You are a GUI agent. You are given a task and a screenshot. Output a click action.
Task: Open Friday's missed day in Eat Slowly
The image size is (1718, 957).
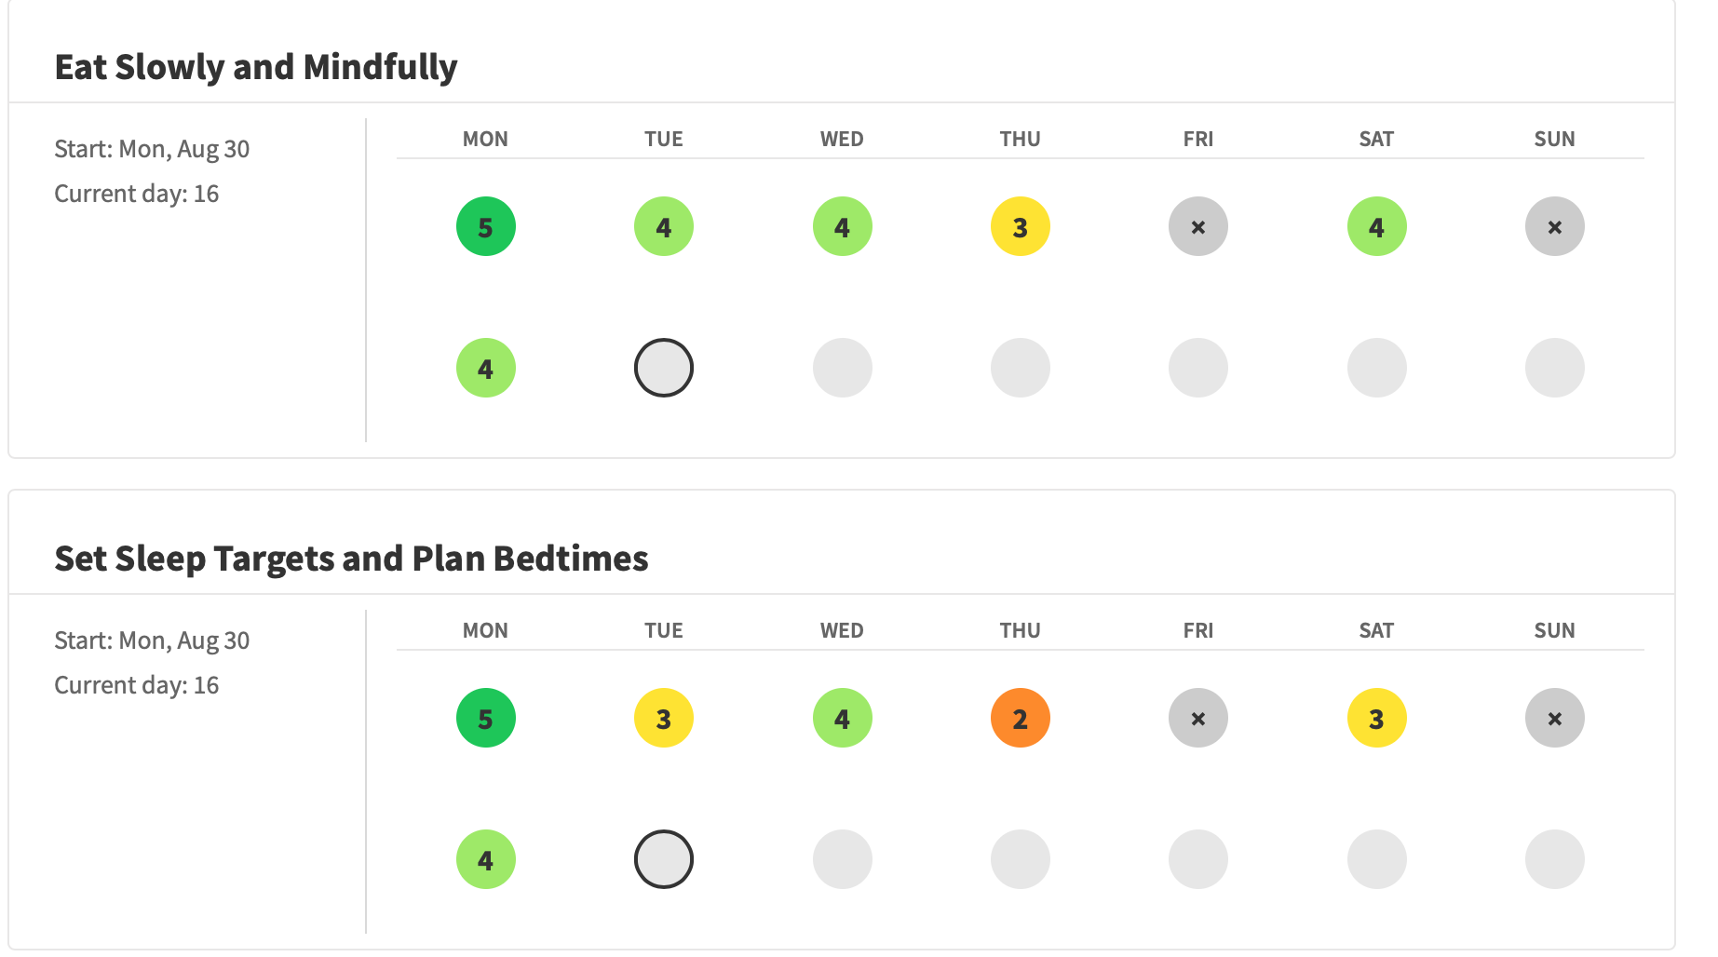1197,226
